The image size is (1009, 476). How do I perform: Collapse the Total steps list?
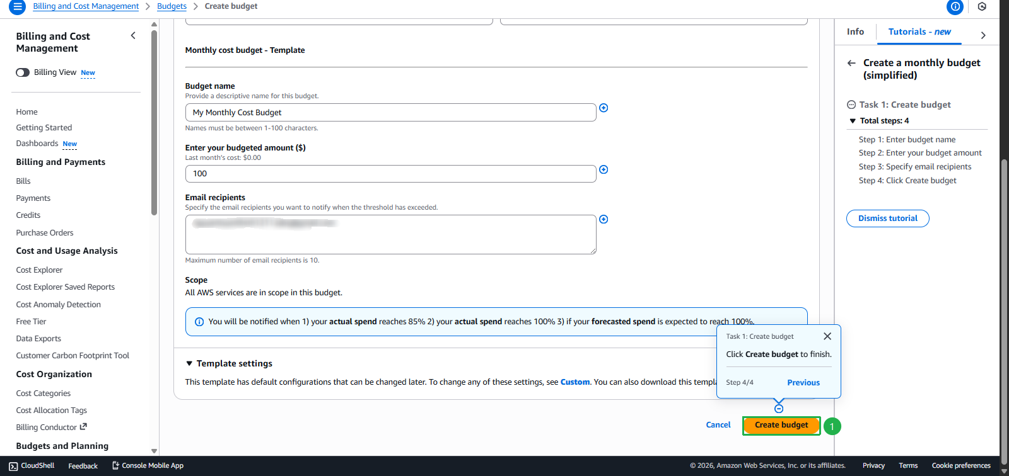[x=853, y=121]
